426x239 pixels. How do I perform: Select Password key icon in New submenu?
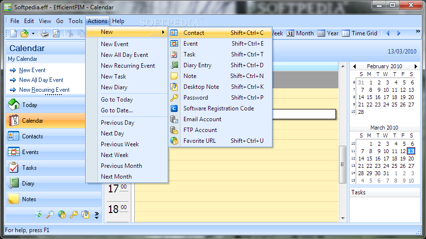coord(174,98)
